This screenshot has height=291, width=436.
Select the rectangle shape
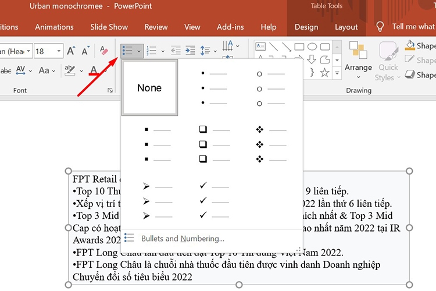click(299, 47)
